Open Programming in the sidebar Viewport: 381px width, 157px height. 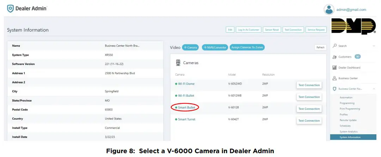coord(347,103)
